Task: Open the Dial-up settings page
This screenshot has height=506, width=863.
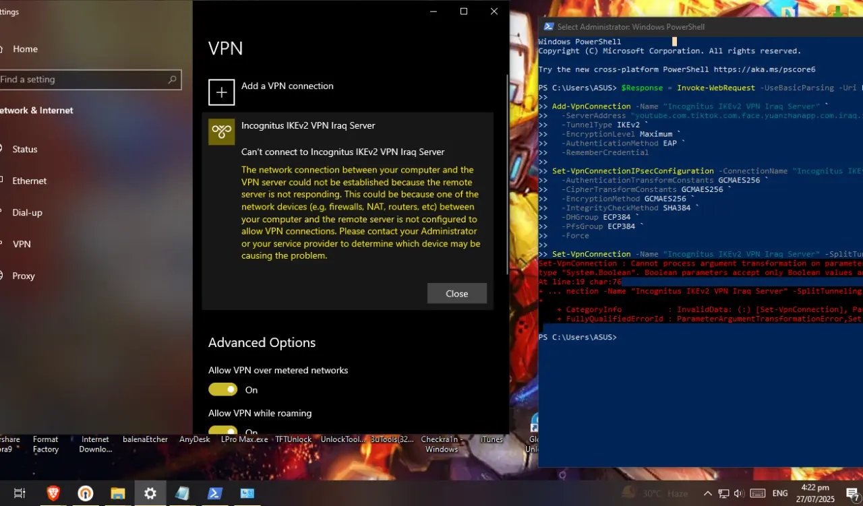Action: tap(27, 212)
